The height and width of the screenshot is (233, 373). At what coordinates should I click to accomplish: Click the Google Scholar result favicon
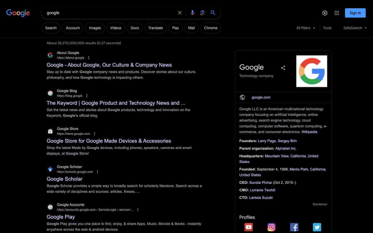coord(50,169)
